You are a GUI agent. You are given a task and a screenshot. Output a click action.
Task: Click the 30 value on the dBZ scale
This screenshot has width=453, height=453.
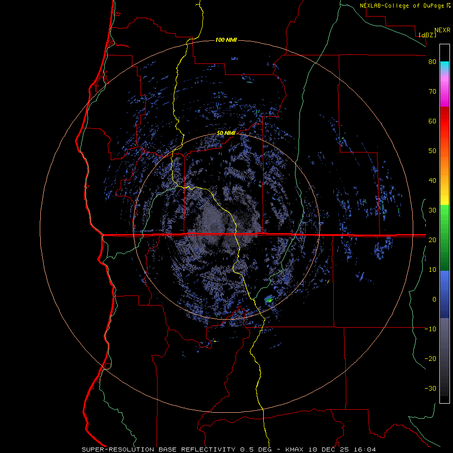click(x=432, y=210)
